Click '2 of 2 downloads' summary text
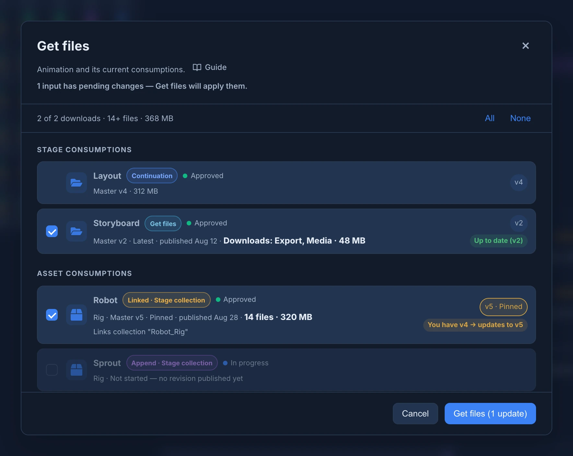This screenshot has height=456, width=573. [69, 119]
